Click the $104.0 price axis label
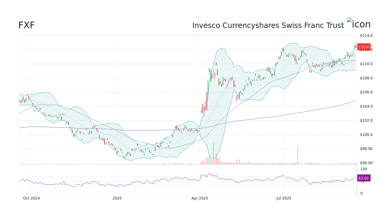This screenshot has width=389, height=219. tap(366, 106)
